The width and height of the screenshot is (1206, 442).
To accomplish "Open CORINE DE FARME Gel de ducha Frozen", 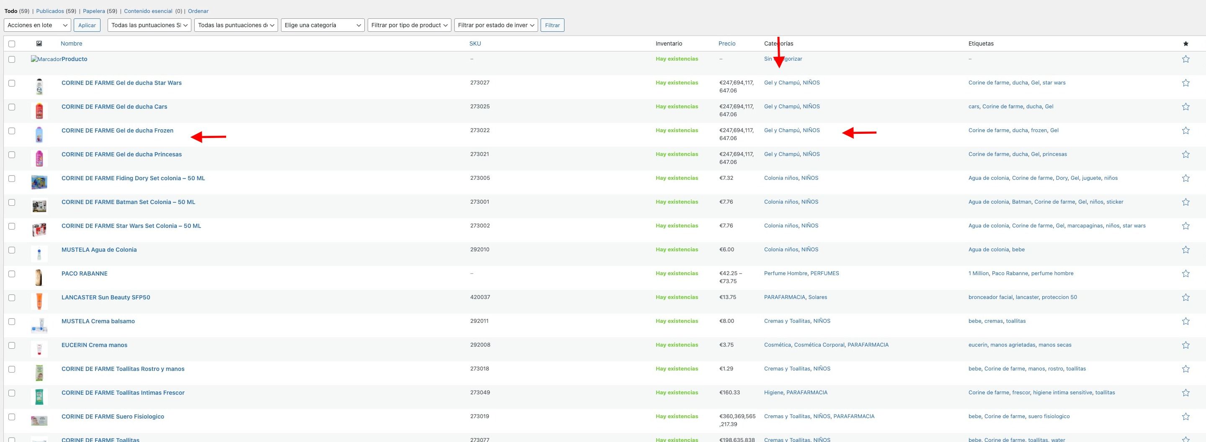I will click(118, 130).
